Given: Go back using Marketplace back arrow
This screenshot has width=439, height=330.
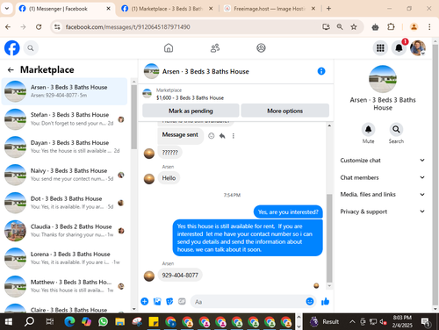Looking at the screenshot, I should point(11,70).
